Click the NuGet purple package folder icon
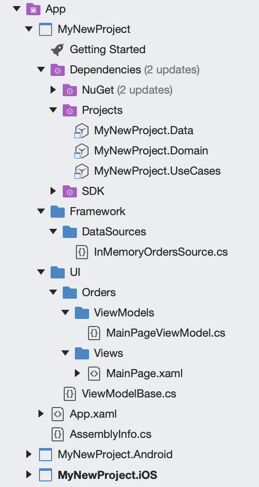Viewport: 259px width, 487px height. click(x=70, y=90)
